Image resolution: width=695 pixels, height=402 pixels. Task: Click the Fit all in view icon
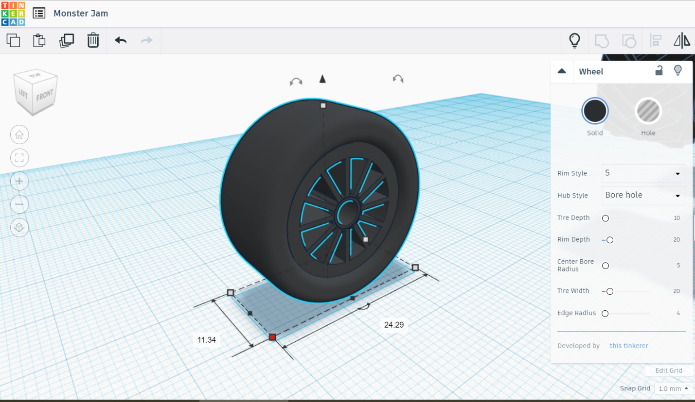click(19, 158)
